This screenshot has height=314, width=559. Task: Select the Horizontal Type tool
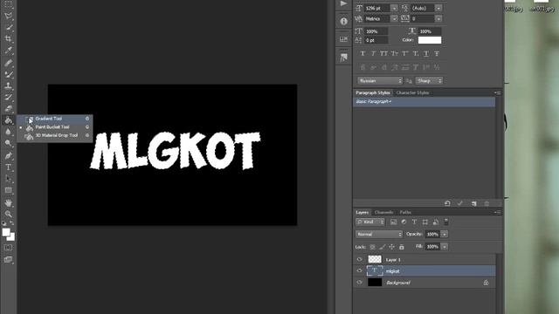click(8, 167)
